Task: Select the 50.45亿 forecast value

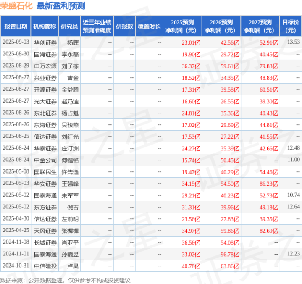Action: (x=230, y=160)
